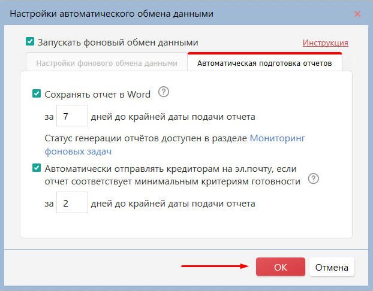The width and height of the screenshot is (373, 291).
Task: Uncheck Сохранять отчет в Word
Action: pyautogui.click(x=37, y=93)
